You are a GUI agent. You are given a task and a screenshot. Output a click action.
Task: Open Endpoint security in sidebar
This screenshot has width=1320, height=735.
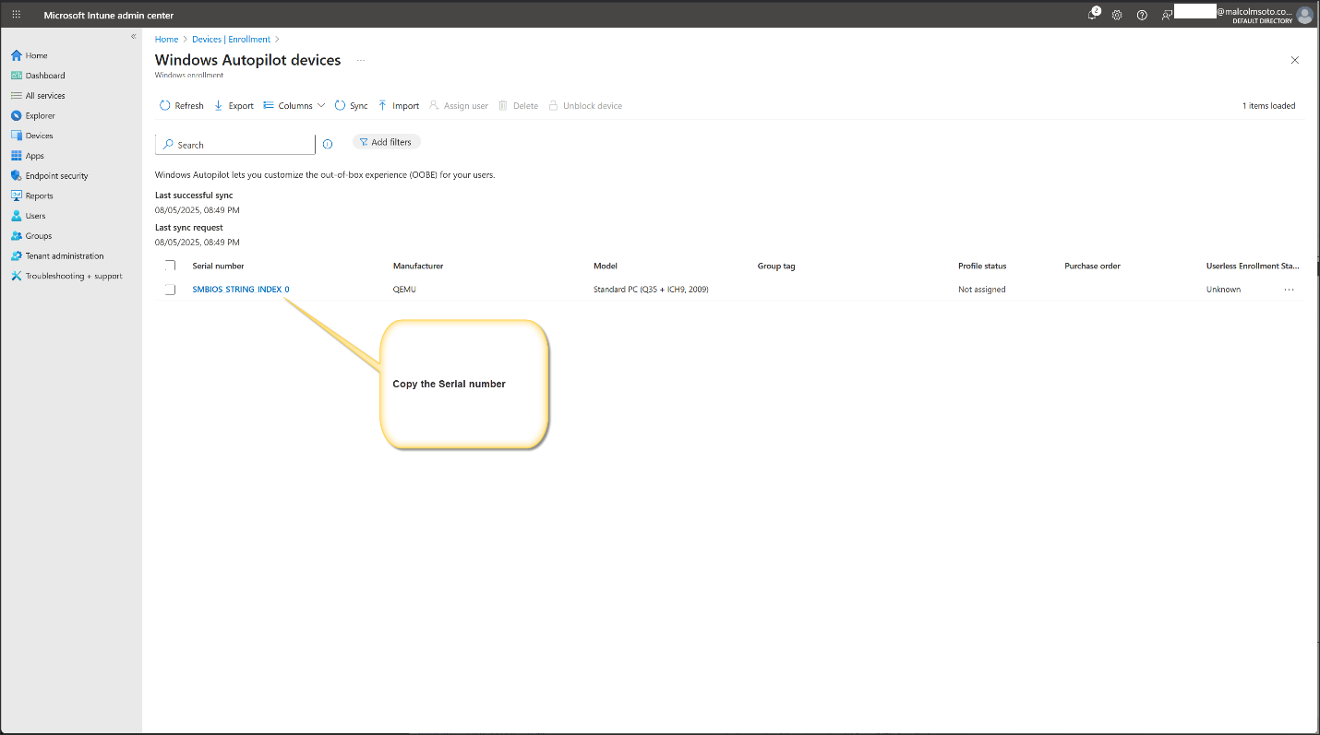coord(56,175)
